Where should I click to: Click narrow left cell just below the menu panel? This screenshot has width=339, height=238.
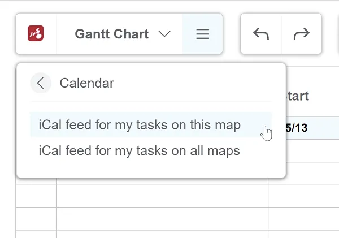click(x=36, y=196)
